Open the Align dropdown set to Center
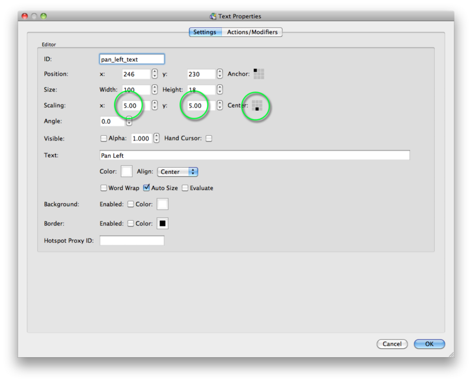 [177, 172]
